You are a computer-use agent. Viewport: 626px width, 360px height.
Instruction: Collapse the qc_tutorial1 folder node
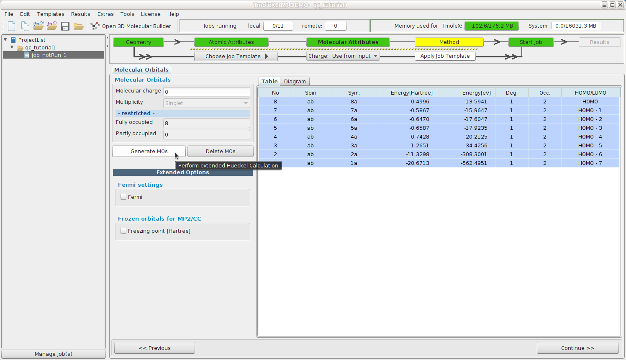(x=12, y=47)
